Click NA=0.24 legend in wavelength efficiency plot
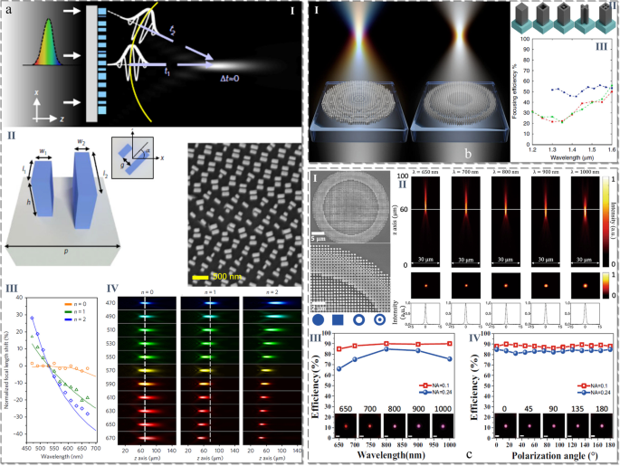 [435, 393]
